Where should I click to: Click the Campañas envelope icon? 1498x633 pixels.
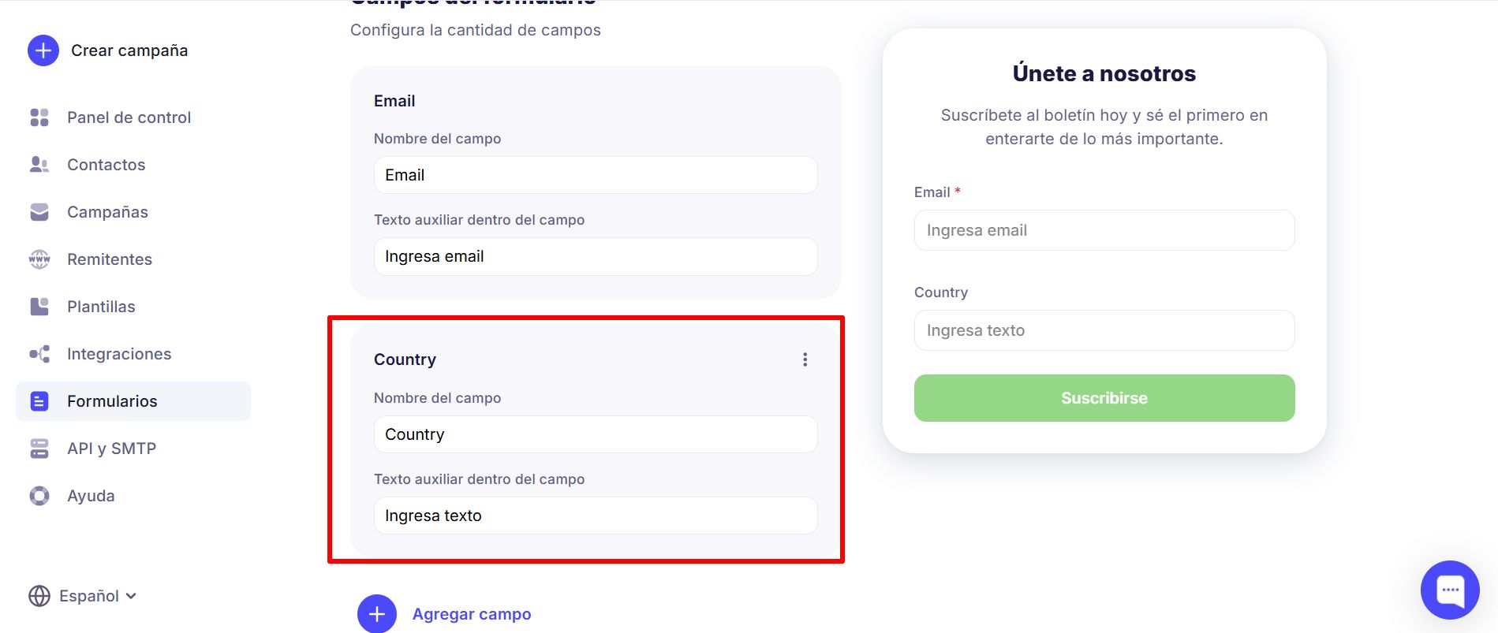[x=39, y=212]
